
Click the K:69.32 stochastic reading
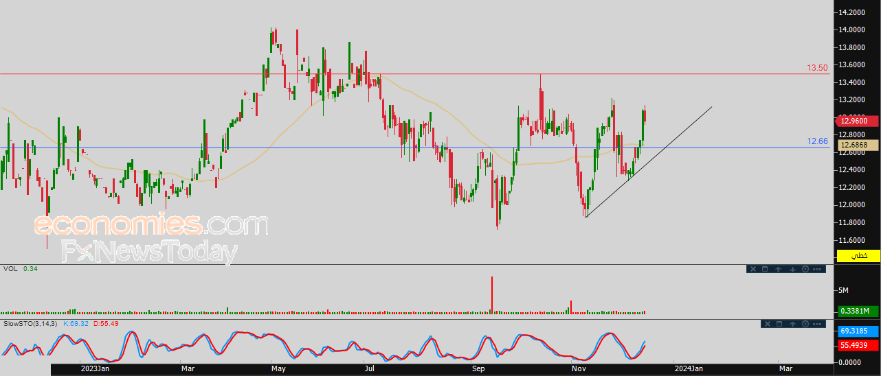[76, 322]
